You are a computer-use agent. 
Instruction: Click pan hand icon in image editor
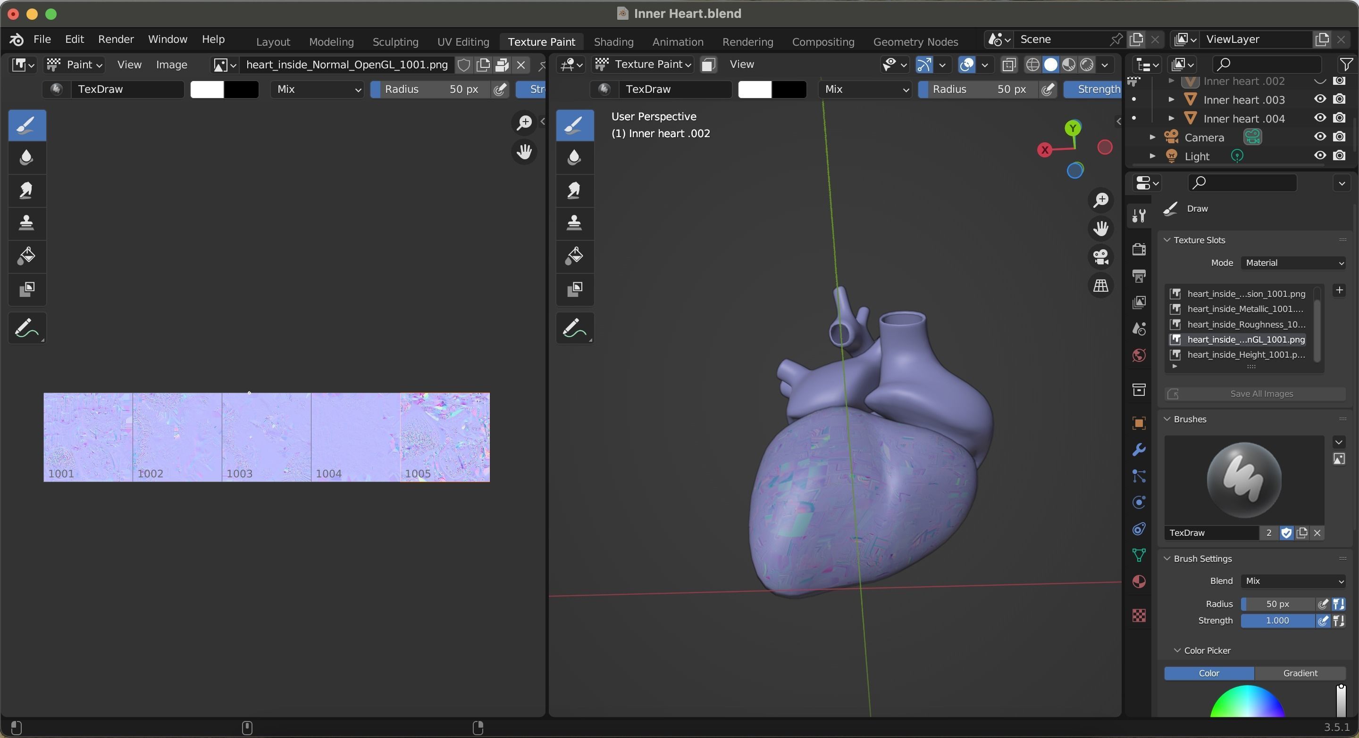(x=524, y=152)
